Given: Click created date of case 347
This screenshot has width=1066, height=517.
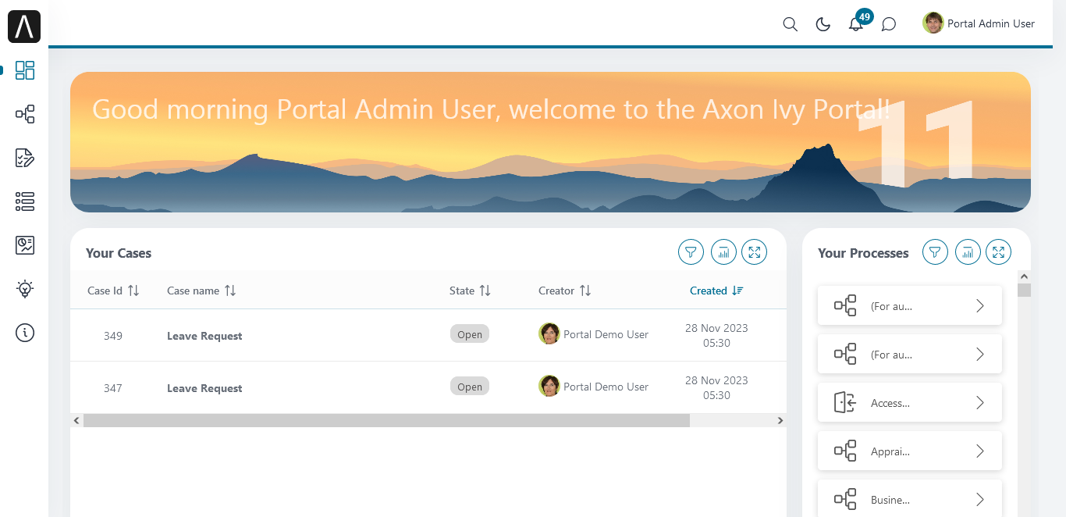Looking at the screenshot, I should pos(716,388).
